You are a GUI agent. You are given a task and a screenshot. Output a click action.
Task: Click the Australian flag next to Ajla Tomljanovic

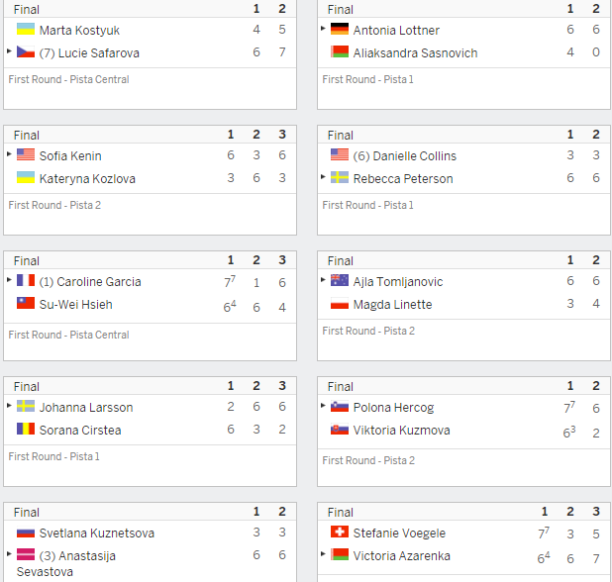(340, 280)
